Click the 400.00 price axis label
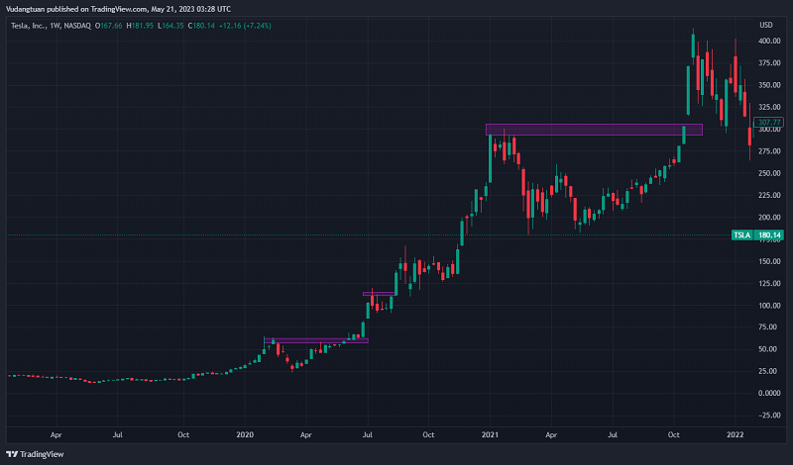This screenshot has height=465, width=793. coord(769,42)
